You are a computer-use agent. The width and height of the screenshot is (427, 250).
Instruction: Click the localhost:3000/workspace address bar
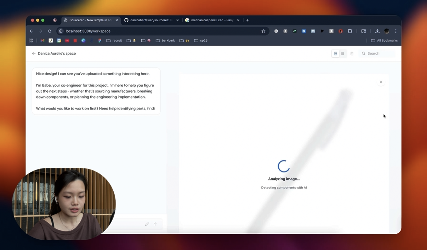[x=159, y=31]
